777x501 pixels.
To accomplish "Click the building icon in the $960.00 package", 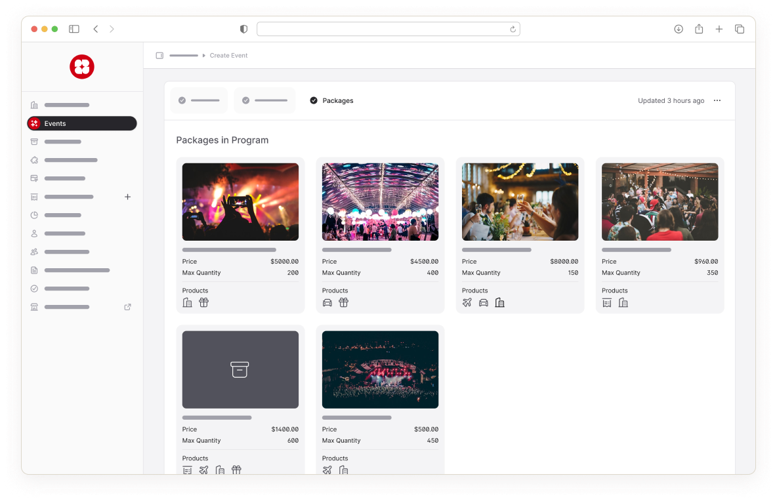I will coord(623,302).
